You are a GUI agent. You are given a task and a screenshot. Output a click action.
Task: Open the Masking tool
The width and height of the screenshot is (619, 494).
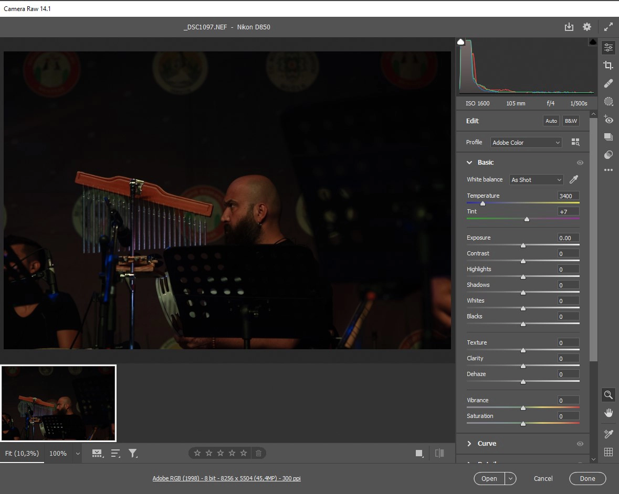coord(608,101)
